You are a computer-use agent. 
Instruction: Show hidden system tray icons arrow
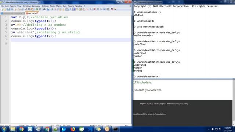[209, 129]
